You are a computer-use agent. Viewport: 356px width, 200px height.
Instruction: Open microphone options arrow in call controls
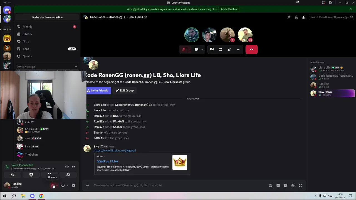tap(189, 49)
